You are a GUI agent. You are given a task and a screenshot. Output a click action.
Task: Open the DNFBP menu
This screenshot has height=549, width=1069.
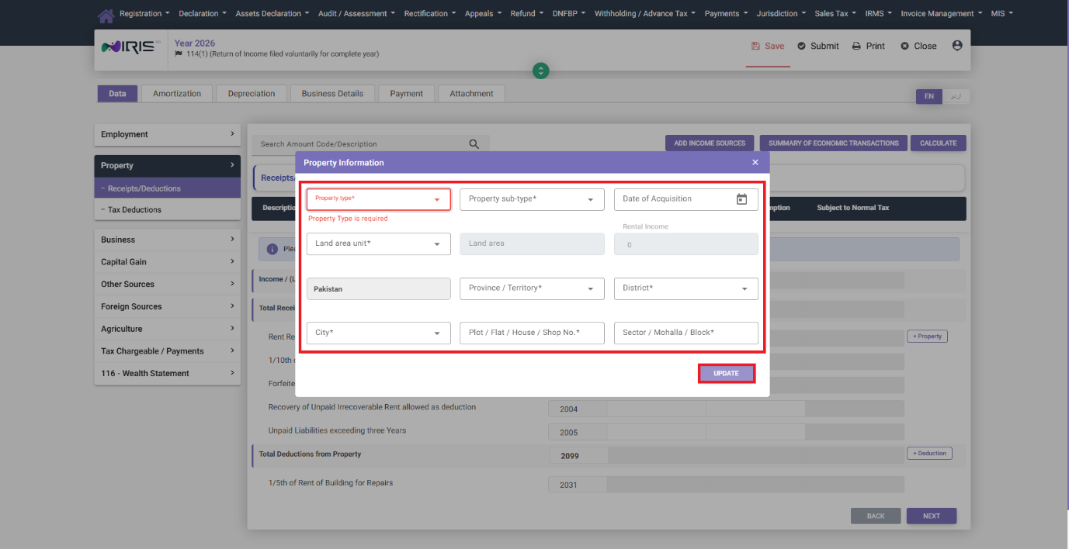pos(569,14)
